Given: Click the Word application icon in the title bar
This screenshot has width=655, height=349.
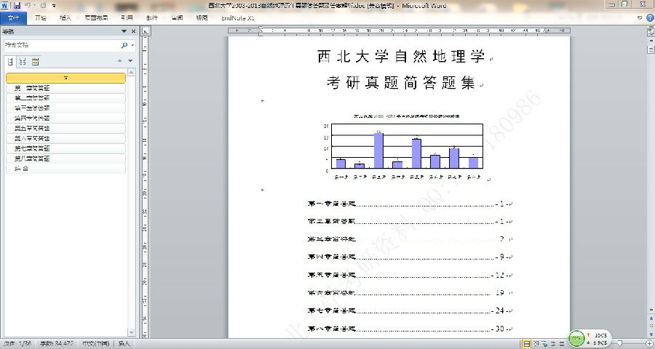Looking at the screenshot, I should [5, 5].
